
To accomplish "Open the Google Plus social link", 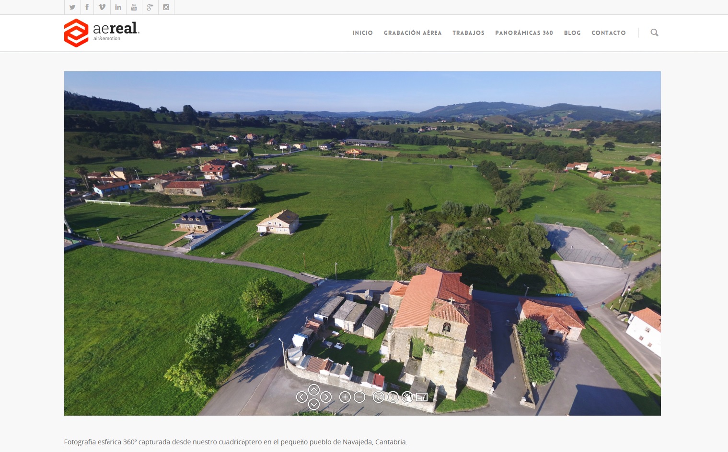I will click(150, 7).
